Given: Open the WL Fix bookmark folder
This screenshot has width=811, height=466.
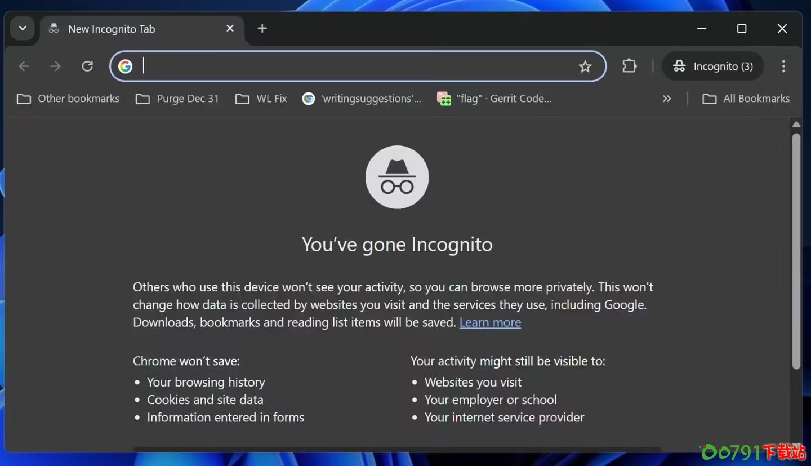Looking at the screenshot, I should [260, 98].
